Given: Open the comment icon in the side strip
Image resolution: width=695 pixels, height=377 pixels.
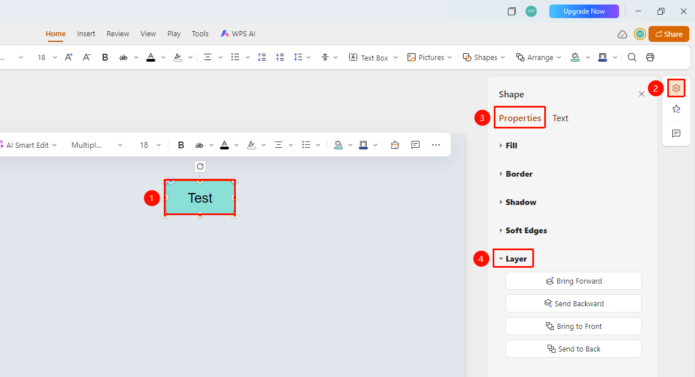Looking at the screenshot, I should tap(676, 134).
